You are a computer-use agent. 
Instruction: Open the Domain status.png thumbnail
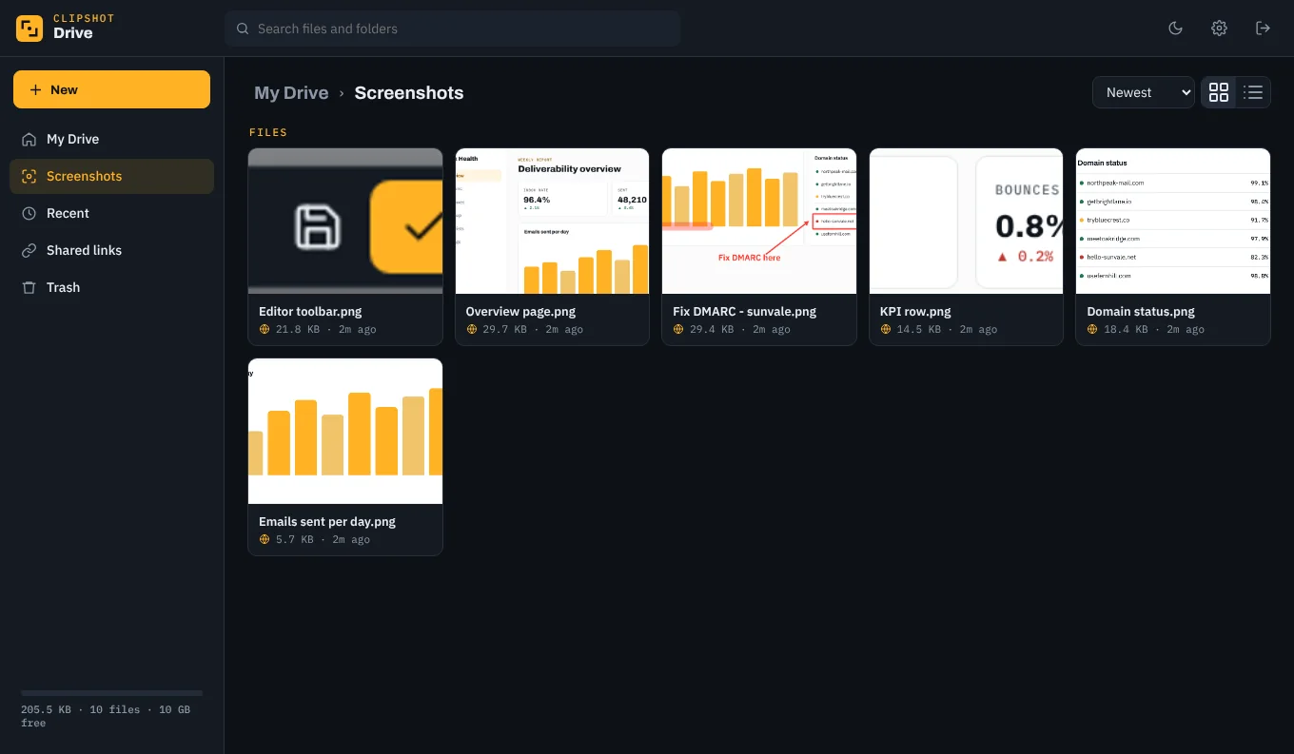(1173, 221)
